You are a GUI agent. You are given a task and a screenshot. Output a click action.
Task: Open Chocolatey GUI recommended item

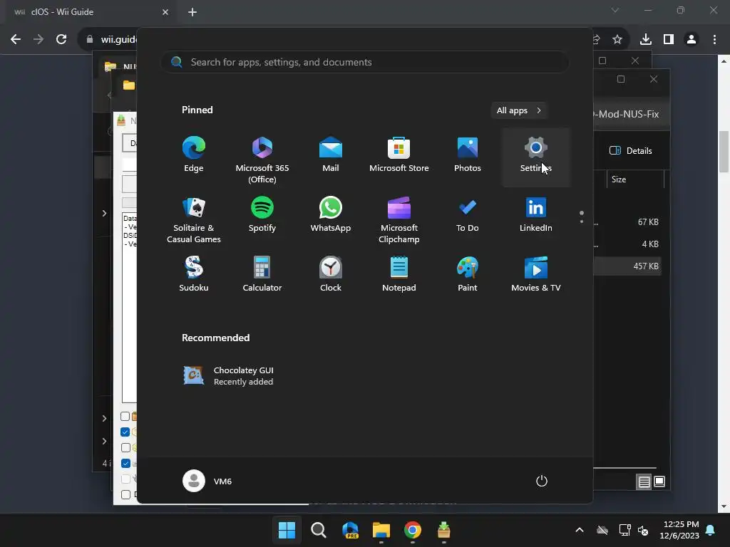228,376
